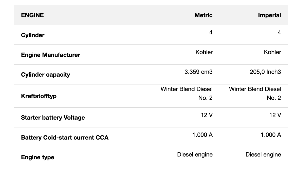Viewport: 296px width, 179px height.
Task: Click Kohler in the Metric column
Action: point(204,52)
